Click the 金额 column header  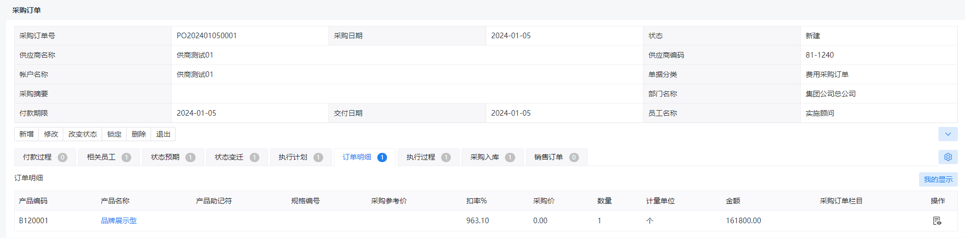point(733,201)
